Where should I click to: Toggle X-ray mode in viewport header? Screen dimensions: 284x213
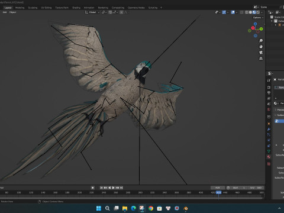(241, 12)
